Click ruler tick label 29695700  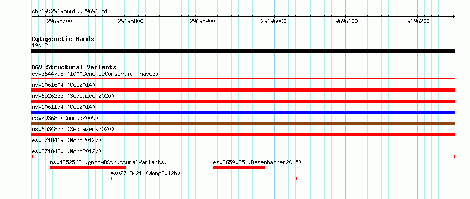click(x=59, y=21)
